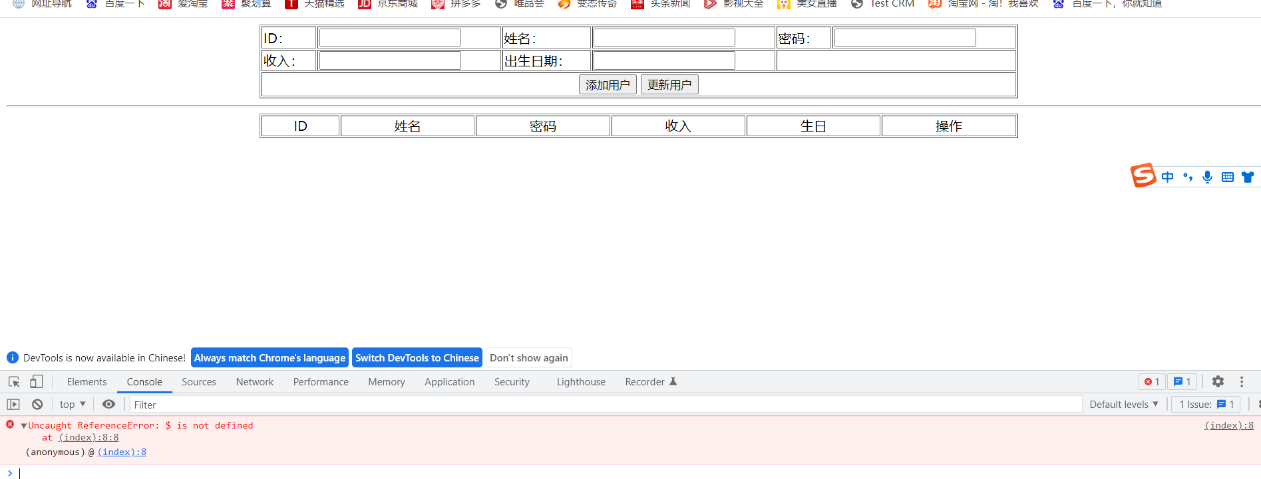Screen dimensions: 1261x479
Task: Open DevTools settings gear
Action: pos(1218,382)
